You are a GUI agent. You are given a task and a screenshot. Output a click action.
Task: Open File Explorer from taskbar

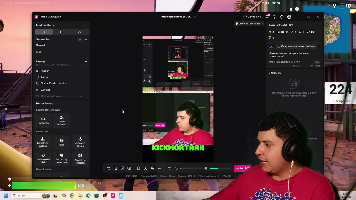click(80, 196)
